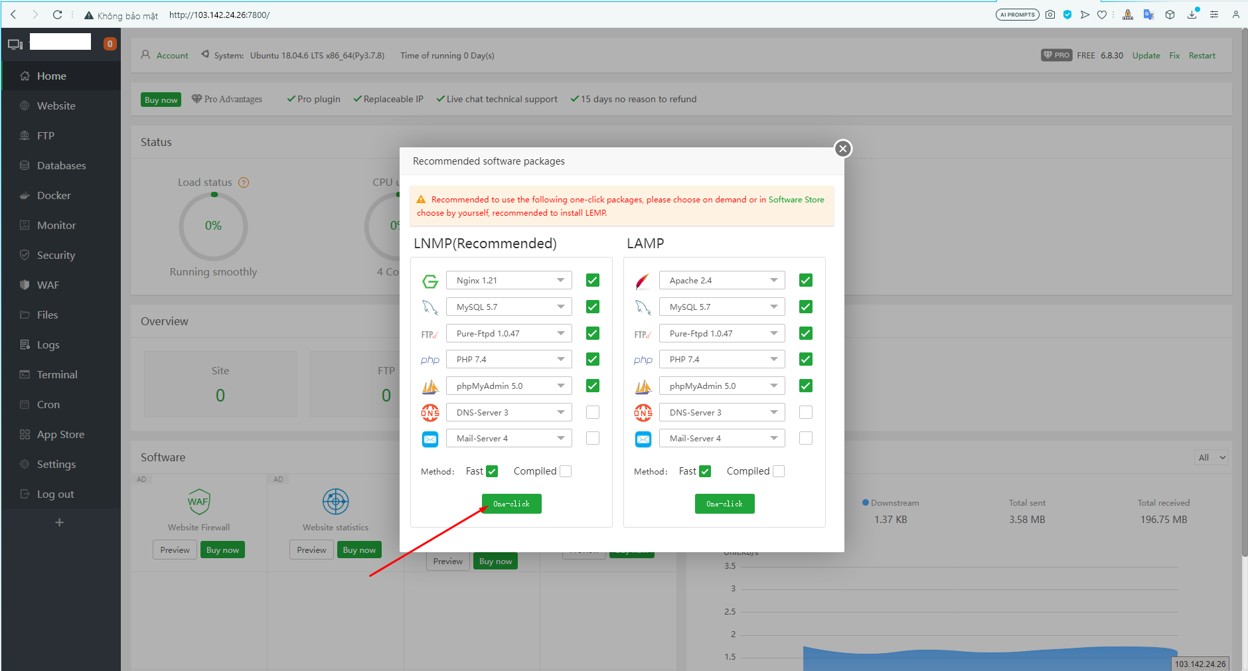Uncheck phpMyAdmin 5.0 in LNMP column

click(593, 386)
